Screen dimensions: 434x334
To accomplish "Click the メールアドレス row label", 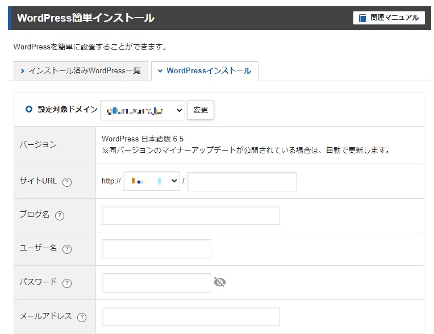I will pos(45,316).
